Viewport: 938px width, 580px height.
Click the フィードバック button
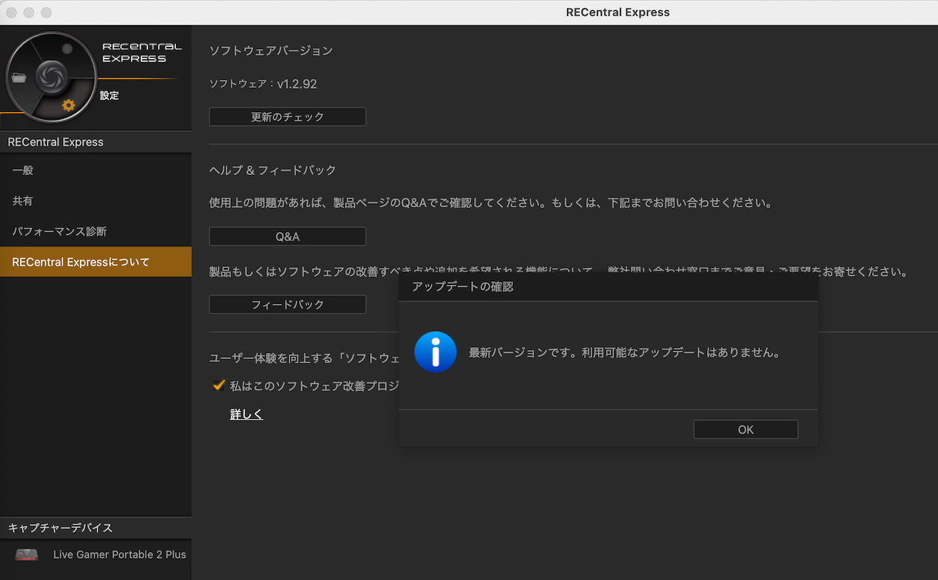coord(287,305)
